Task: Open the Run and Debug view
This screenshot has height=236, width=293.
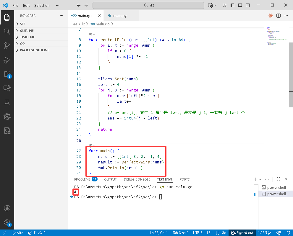Action: (7, 60)
